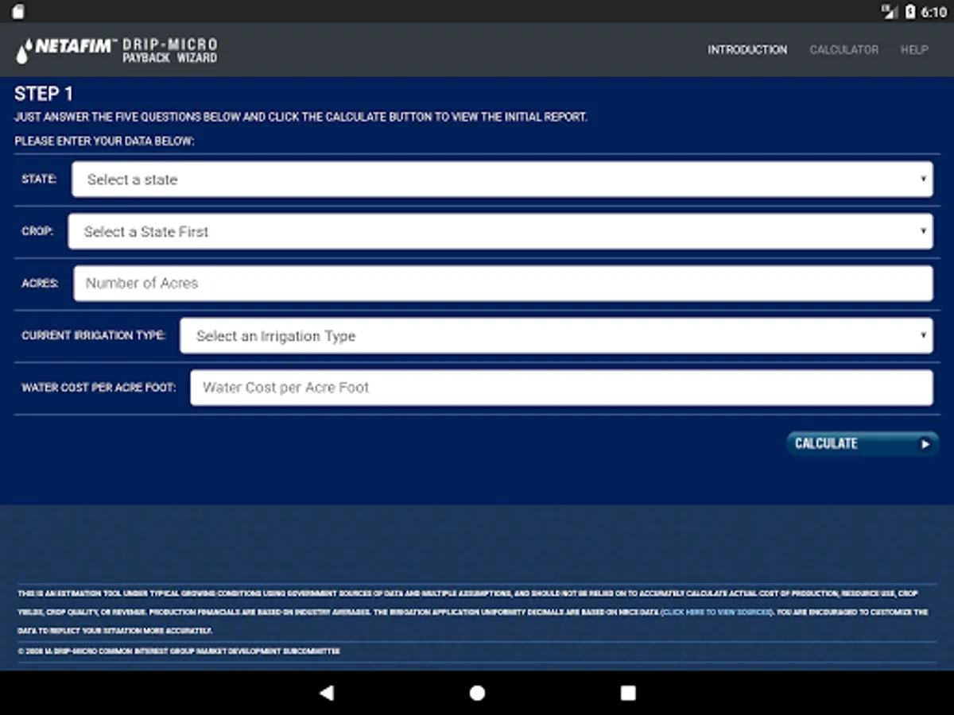The image size is (954, 715).
Task: Tap the 6:10 clock in status bar
Action: tap(934, 12)
